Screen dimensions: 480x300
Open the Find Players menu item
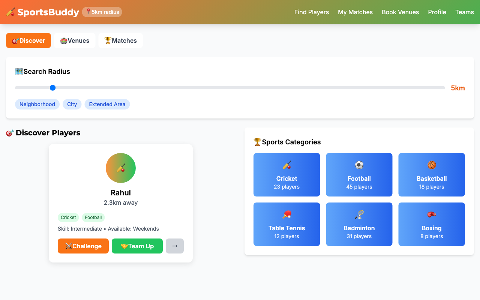[x=312, y=12]
